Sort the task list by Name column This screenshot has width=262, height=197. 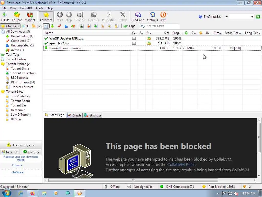87,33
